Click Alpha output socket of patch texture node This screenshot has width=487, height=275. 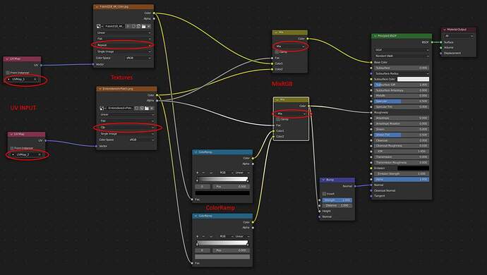coord(157,101)
